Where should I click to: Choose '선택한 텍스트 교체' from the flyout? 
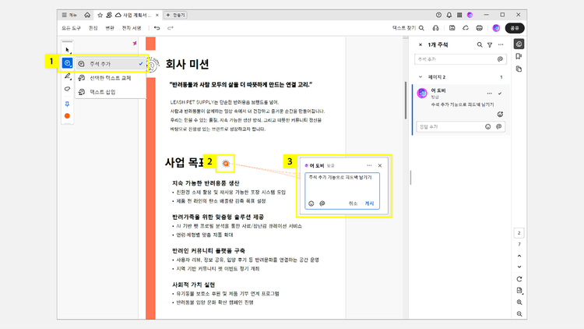pyautogui.click(x=111, y=78)
